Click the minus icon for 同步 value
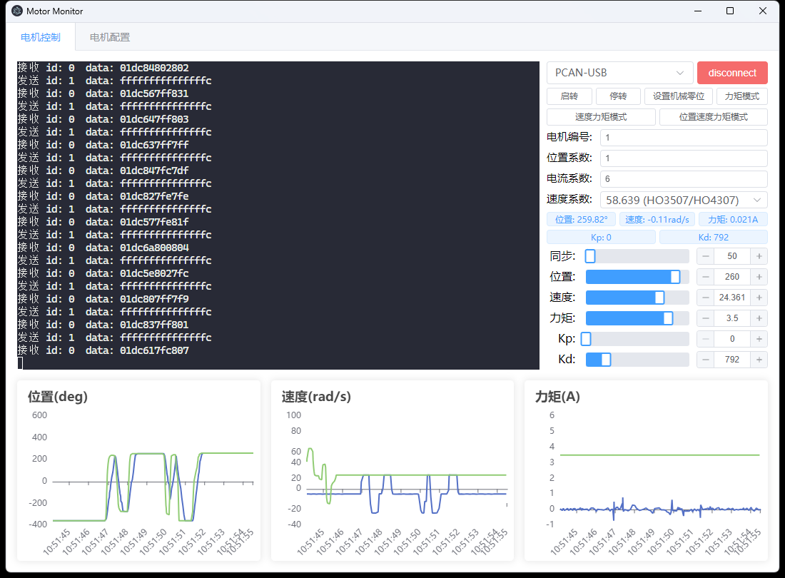This screenshot has height=578, width=785. coord(705,256)
